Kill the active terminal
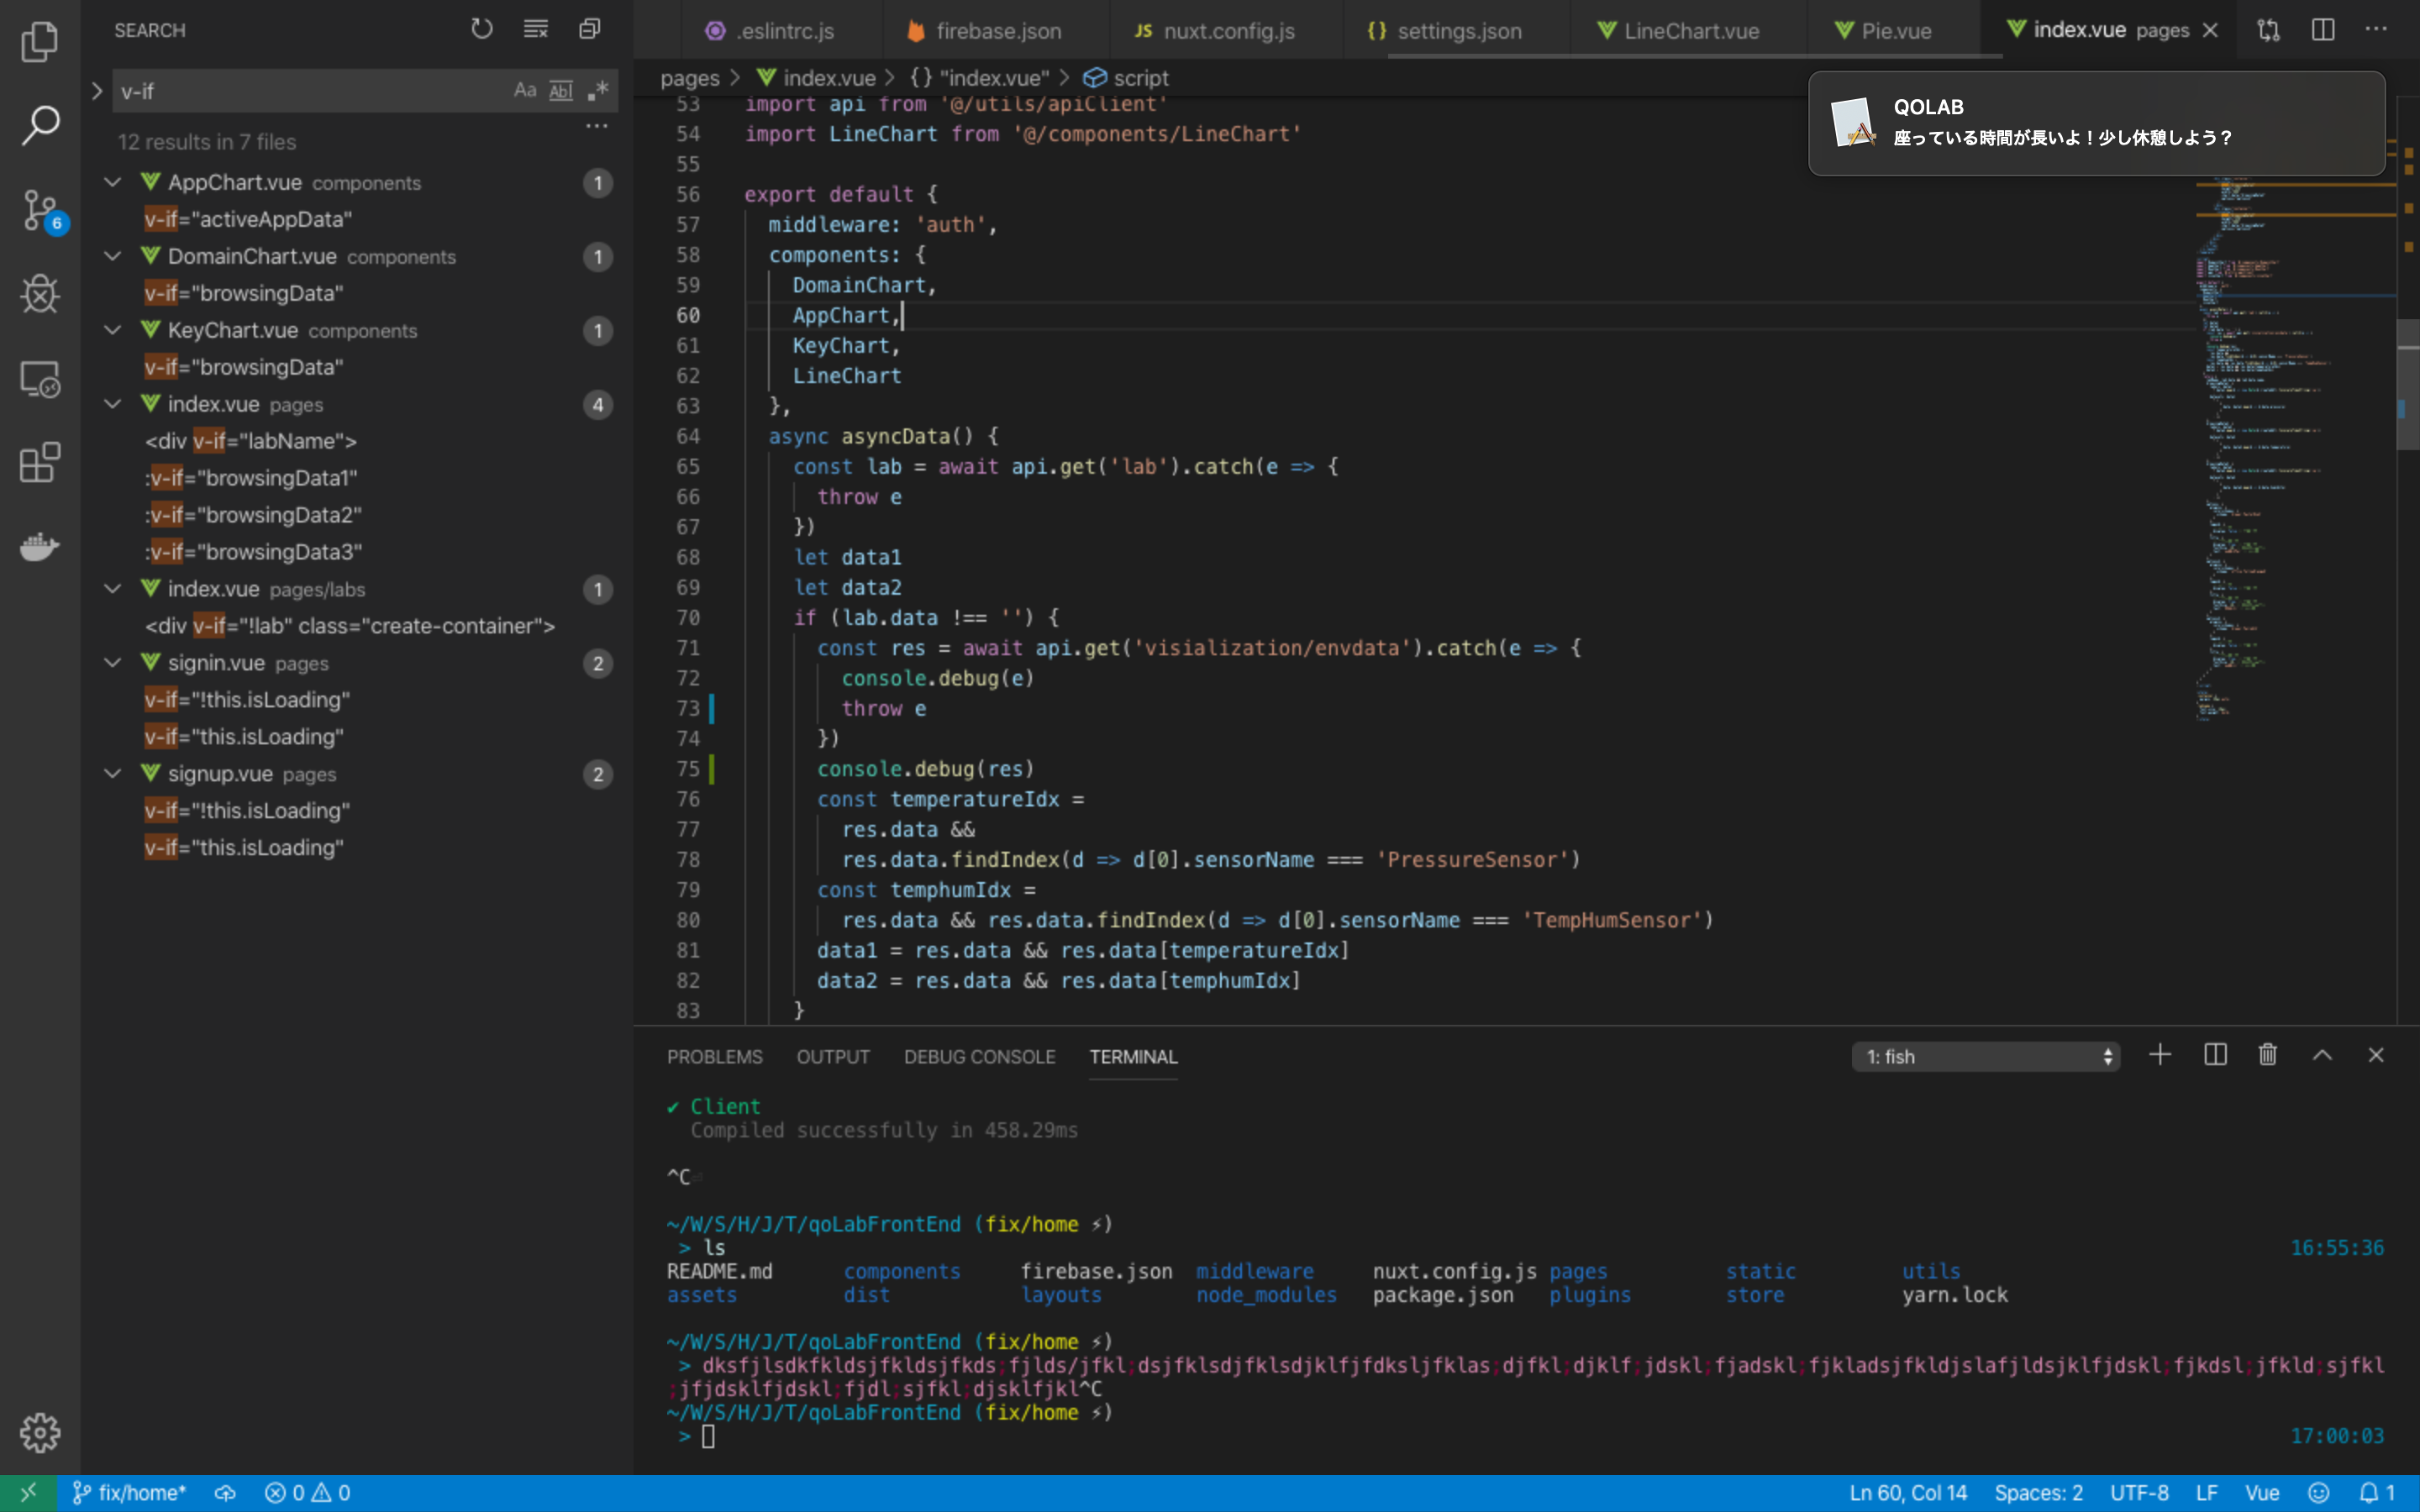The width and height of the screenshot is (2420, 1512). [x=2266, y=1055]
